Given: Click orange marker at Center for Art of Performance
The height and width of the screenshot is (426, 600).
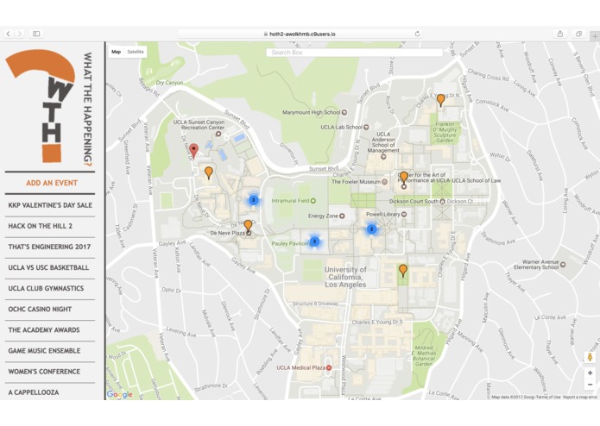Looking at the screenshot, I should (x=404, y=178).
